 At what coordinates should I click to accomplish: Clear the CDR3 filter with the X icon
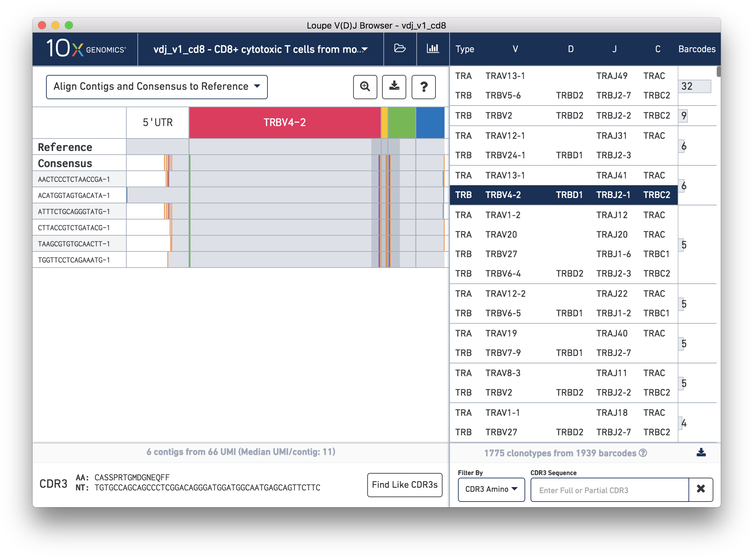[701, 489]
